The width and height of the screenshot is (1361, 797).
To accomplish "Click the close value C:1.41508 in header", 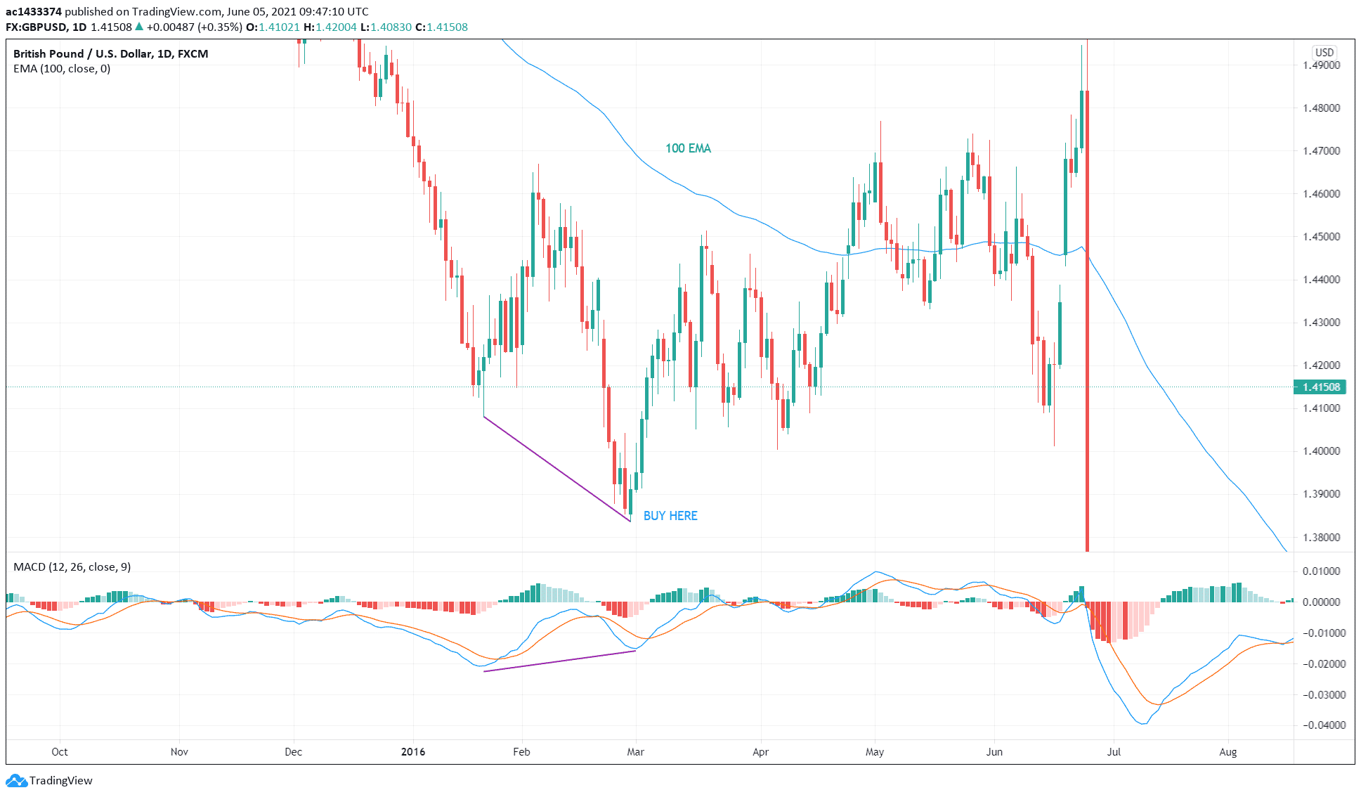I will [x=441, y=27].
